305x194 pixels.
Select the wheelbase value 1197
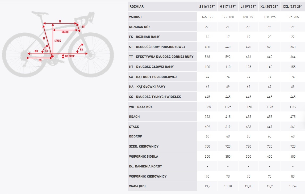pos(293,107)
